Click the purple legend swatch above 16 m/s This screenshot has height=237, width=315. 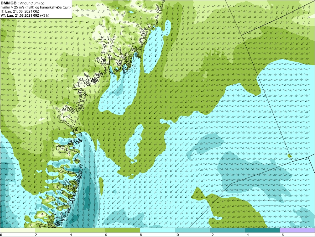coord(297,230)
